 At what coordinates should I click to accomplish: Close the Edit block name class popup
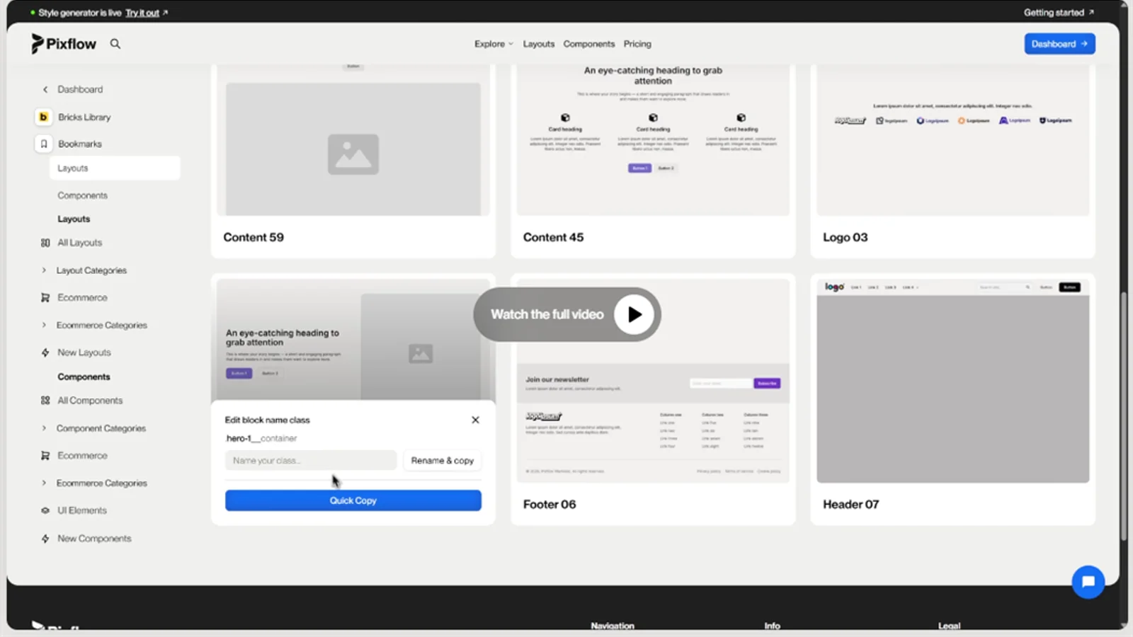475,420
